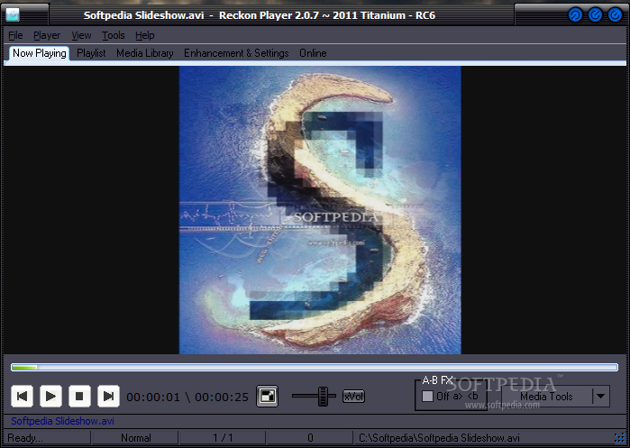Click the Reckon Player app icon in title bar
630x448 pixels.
point(13,15)
